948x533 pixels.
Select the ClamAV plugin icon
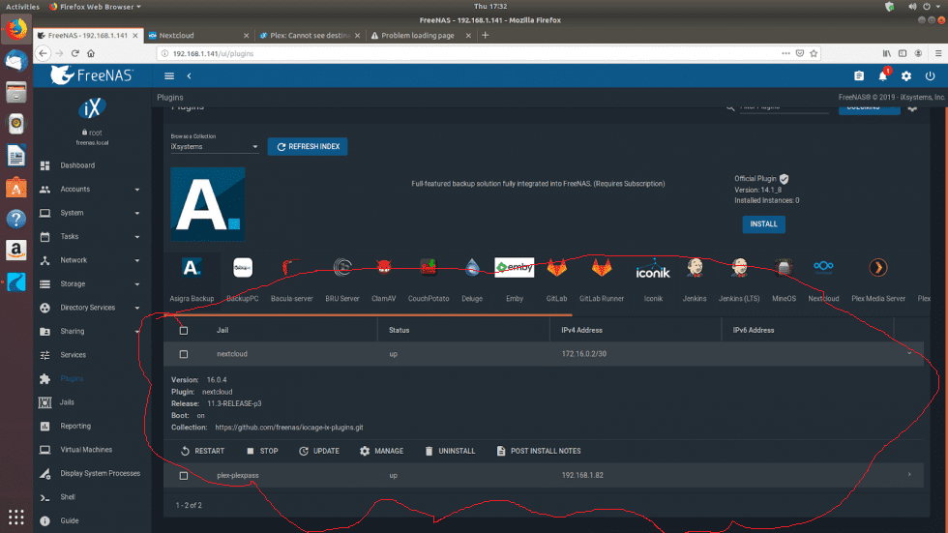(x=383, y=267)
